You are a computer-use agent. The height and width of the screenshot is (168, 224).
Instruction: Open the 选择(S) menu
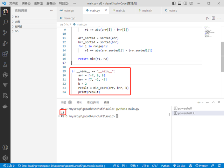tap(38, 3)
